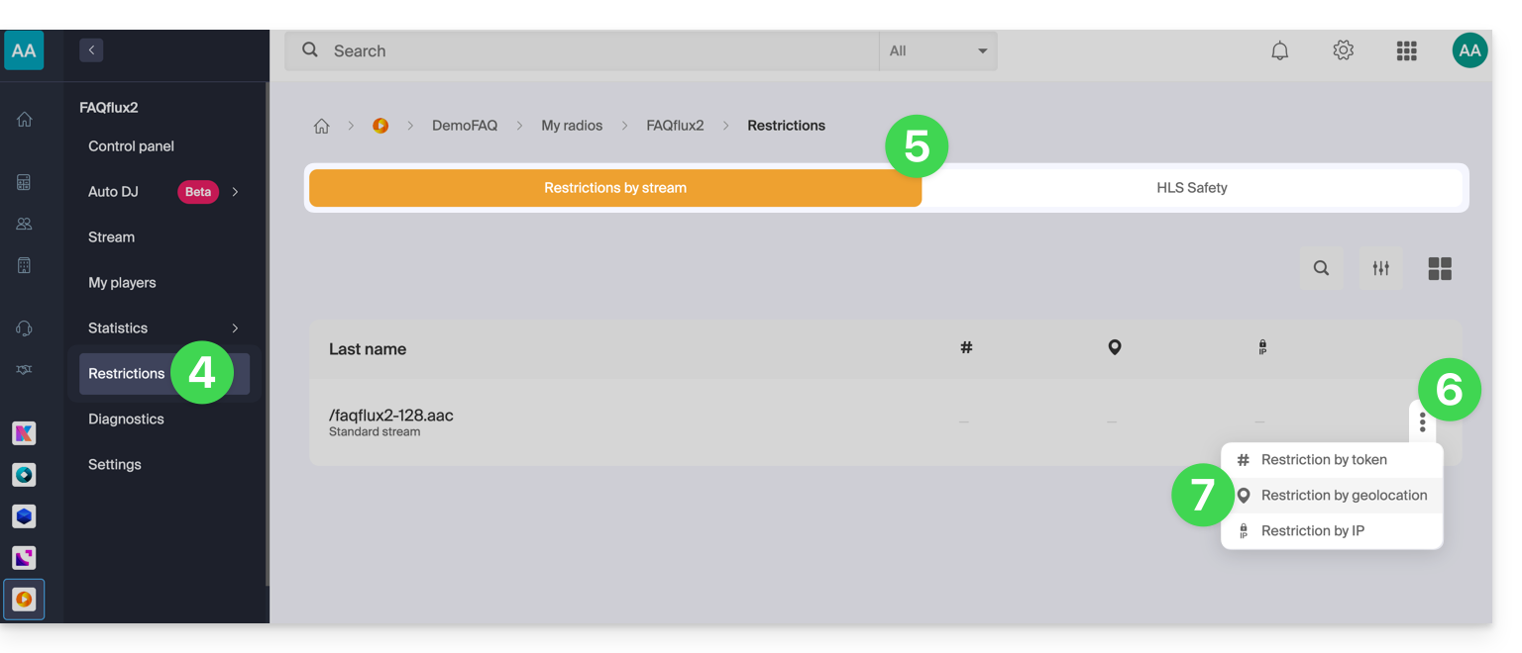This screenshot has width=1522, height=653.
Task: Switch to grid view layout icon
Action: (1440, 268)
